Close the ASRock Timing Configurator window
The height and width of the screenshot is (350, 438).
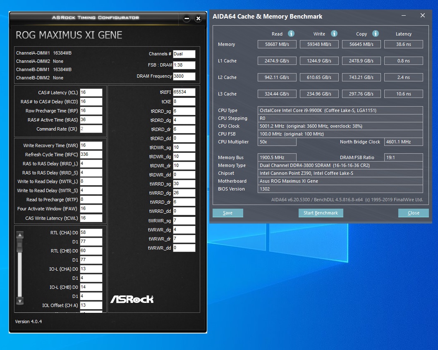point(198,19)
